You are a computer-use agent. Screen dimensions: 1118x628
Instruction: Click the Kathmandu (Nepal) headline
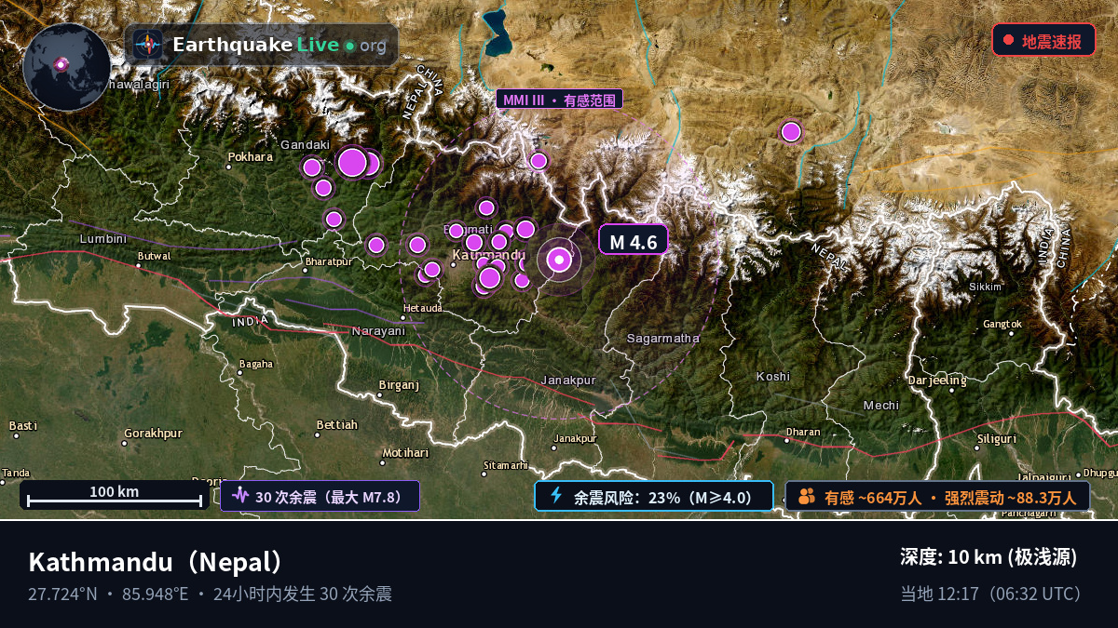[156, 562]
